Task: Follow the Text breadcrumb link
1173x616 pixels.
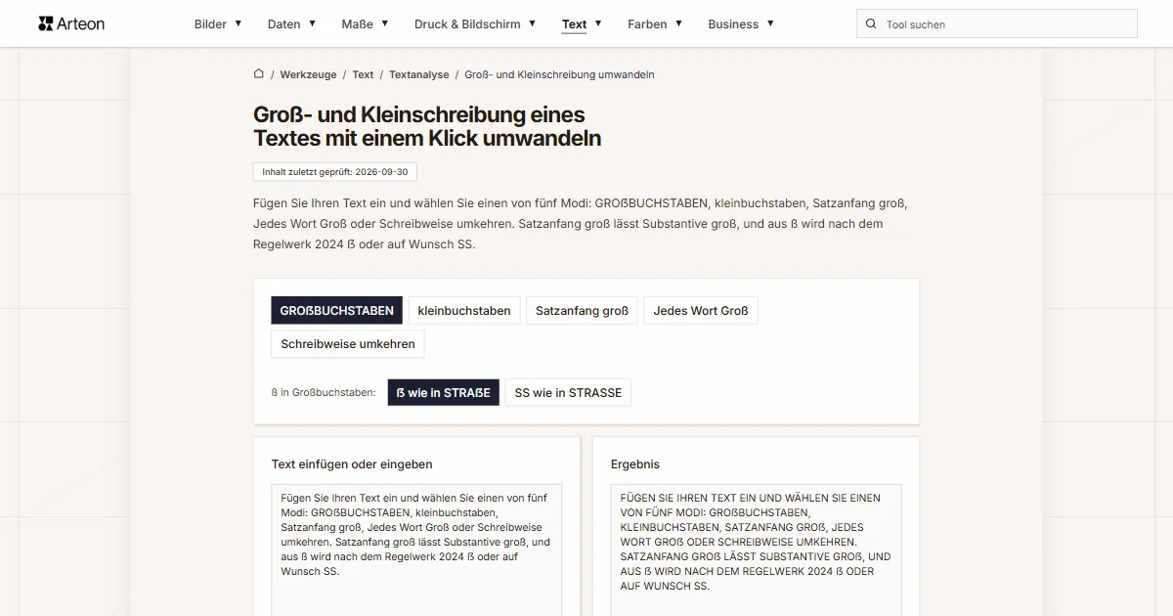Action: 363,74
